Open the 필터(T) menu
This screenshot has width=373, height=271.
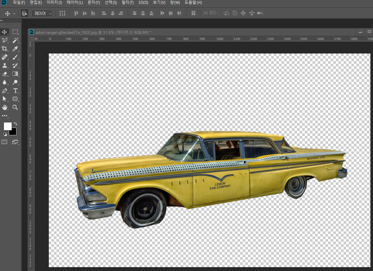click(x=127, y=3)
